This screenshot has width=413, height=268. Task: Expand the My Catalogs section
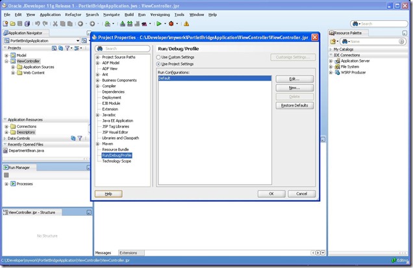(x=331, y=49)
